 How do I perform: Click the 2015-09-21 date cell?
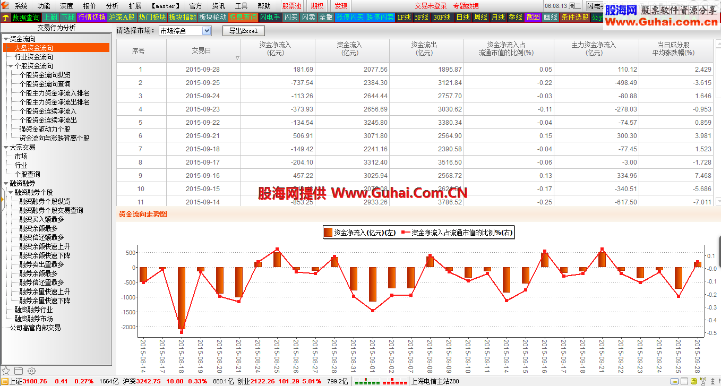(x=203, y=136)
